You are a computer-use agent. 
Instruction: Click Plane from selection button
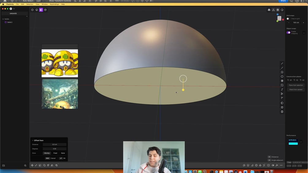(296, 85)
